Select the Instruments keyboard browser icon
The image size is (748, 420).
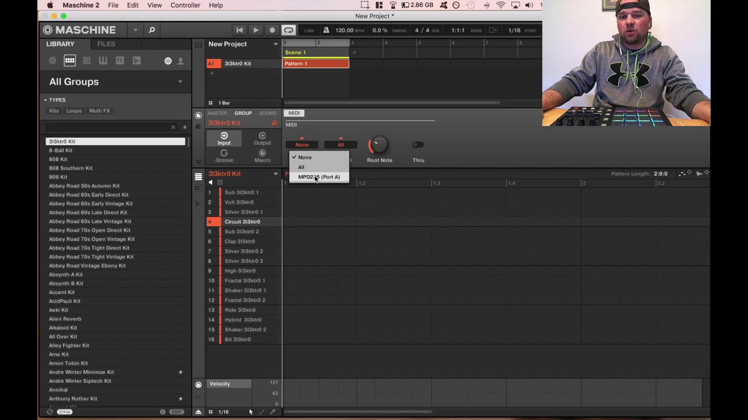[103, 61]
